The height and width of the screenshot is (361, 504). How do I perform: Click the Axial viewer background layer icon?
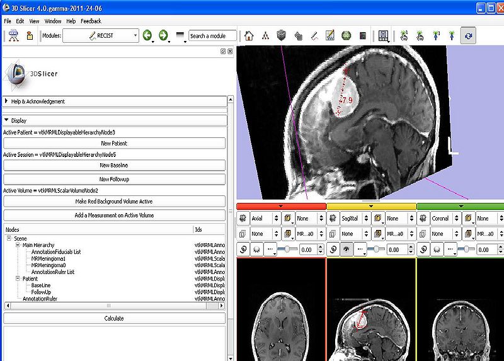[288, 234]
